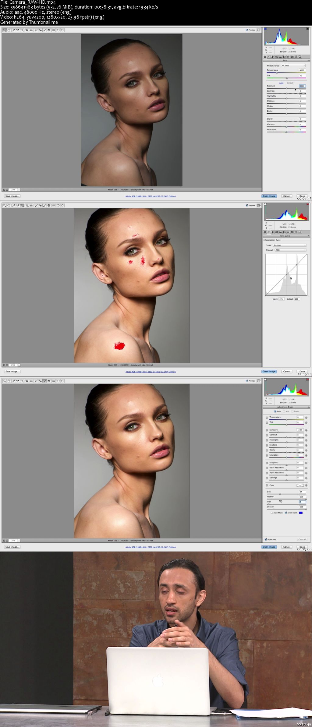Screen dimensions: 312x727
Task: Select the Radial Filter tool in the Basic panel frame
Action: (x=49, y=30)
